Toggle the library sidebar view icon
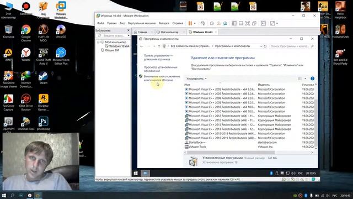This screenshot has width=353, height=199. click(x=234, y=23)
